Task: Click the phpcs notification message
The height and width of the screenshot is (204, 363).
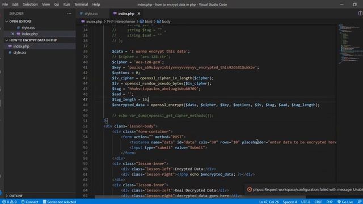Action: pyautogui.click(x=308, y=190)
